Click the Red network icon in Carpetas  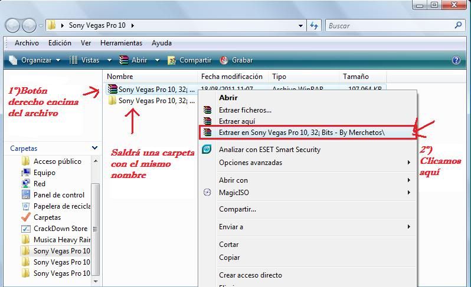pos(26,183)
